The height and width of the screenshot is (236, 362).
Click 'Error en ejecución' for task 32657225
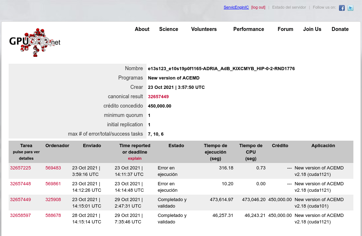168,171
